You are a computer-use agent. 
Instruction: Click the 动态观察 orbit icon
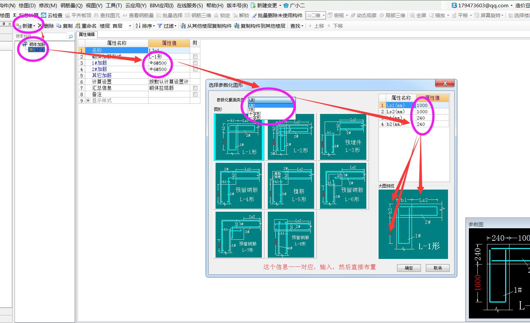(353, 15)
